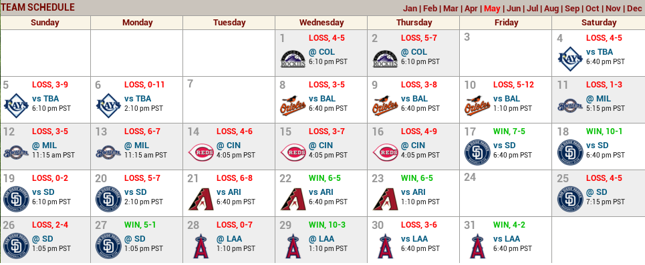Open the WIN, 10-1 result on May 18
The width and height of the screenshot is (645, 265).
[x=604, y=131]
